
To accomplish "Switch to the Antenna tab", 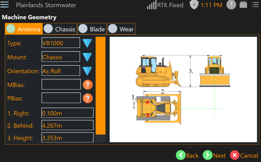I will [x=24, y=29].
